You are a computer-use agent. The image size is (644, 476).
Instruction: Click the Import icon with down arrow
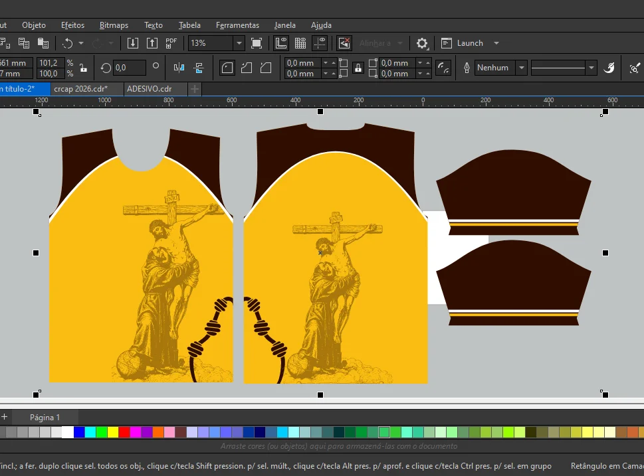[133, 43]
